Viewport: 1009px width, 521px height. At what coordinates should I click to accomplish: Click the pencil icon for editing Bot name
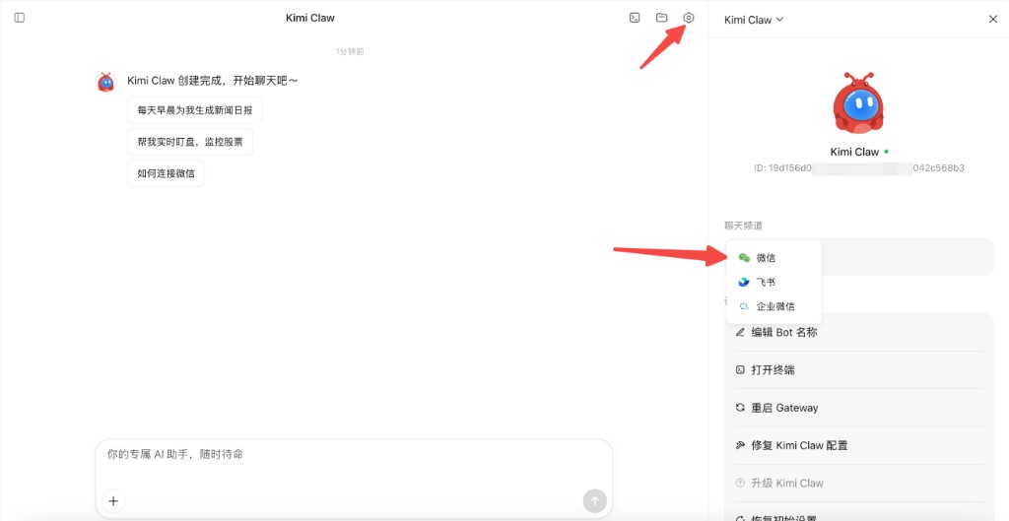point(740,333)
